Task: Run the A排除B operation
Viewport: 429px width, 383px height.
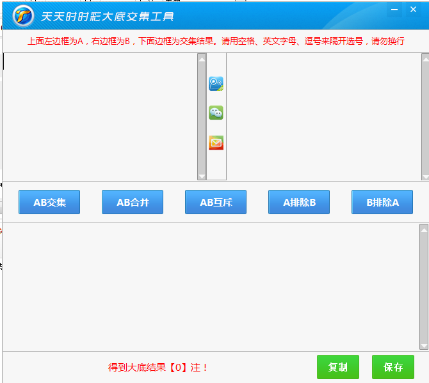Action: [298, 202]
